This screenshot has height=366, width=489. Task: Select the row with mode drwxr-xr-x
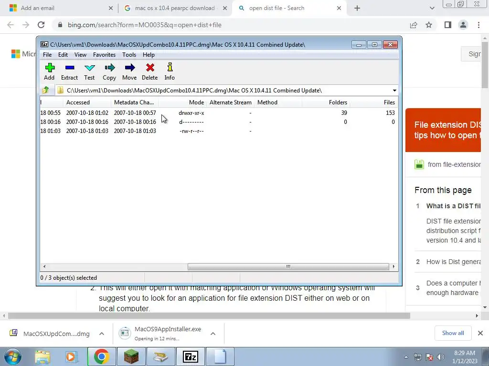pos(219,113)
